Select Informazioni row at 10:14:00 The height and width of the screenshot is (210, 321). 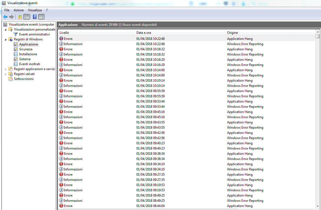tap(186, 75)
